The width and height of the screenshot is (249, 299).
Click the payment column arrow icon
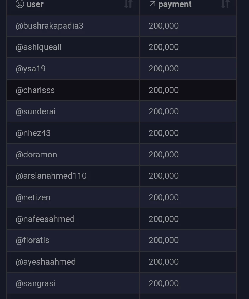(152, 4)
